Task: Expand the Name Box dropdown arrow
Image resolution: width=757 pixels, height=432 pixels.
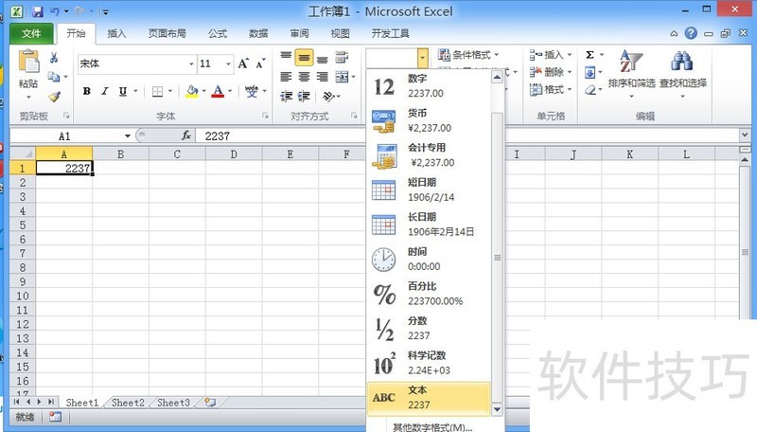Action: click(128, 136)
